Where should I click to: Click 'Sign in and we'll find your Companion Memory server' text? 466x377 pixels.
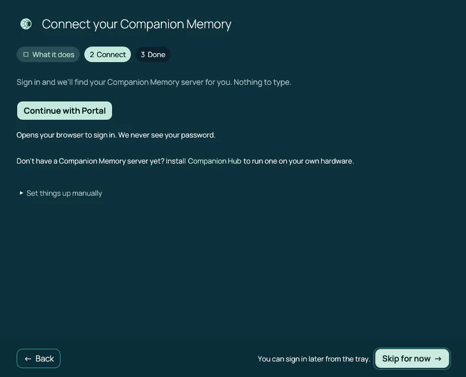110,82
